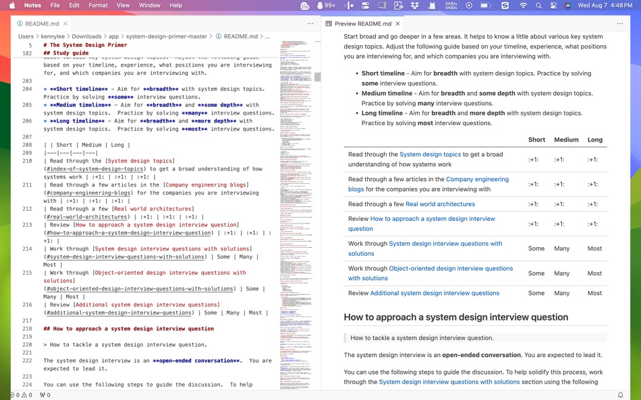The image size is (641, 400).
Task: Click the battery status icon
Action: click(x=486, y=5)
